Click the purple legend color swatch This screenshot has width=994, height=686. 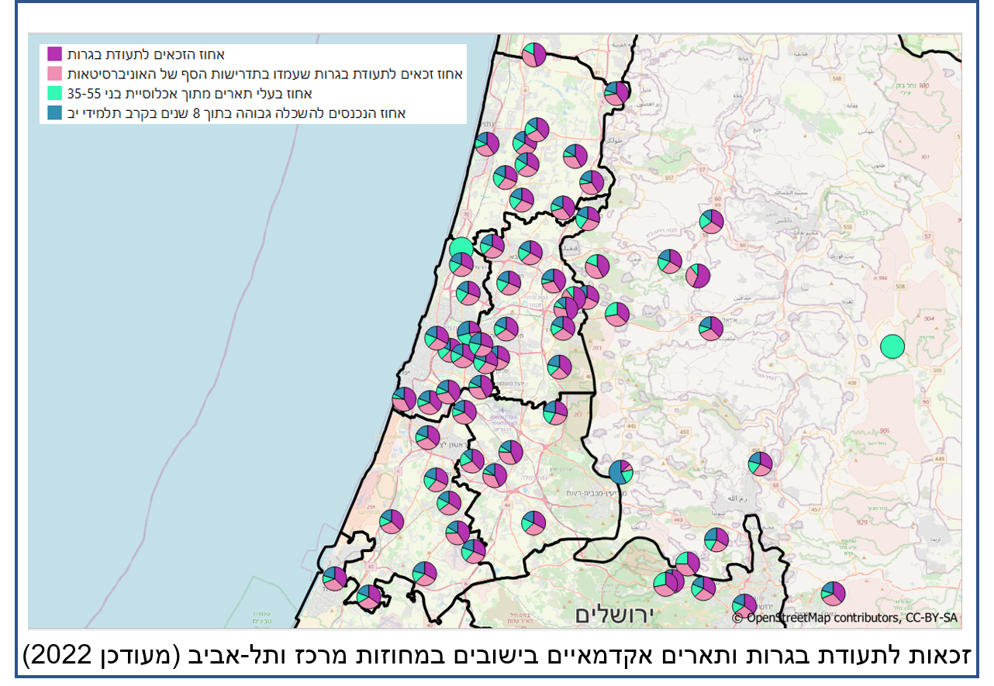pyautogui.click(x=55, y=54)
